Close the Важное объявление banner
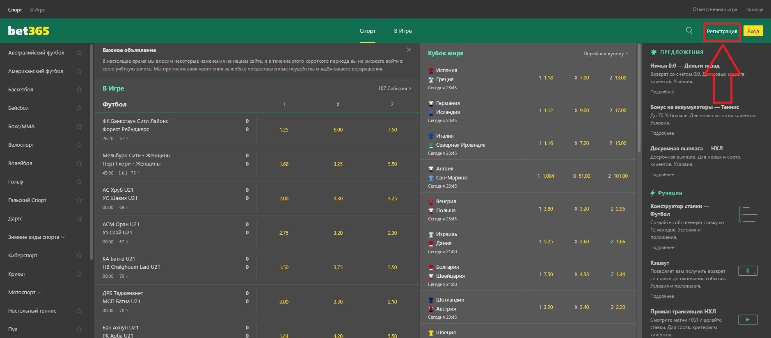Image resolution: width=771 pixels, height=338 pixels. coord(409,50)
